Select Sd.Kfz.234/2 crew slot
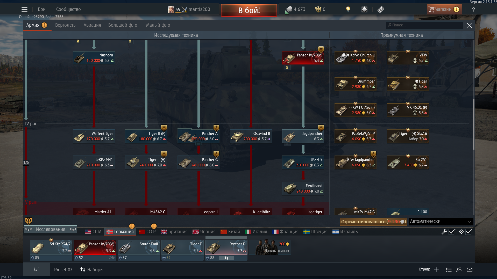The height and width of the screenshot is (279, 497). coord(51,247)
